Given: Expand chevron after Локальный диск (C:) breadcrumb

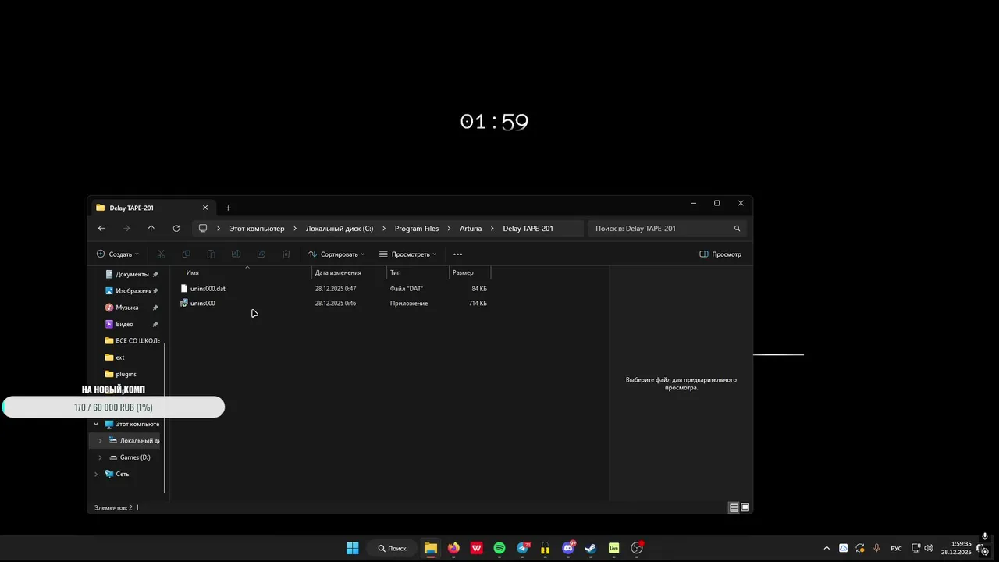Looking at the screenshot, I should (384, 229).
